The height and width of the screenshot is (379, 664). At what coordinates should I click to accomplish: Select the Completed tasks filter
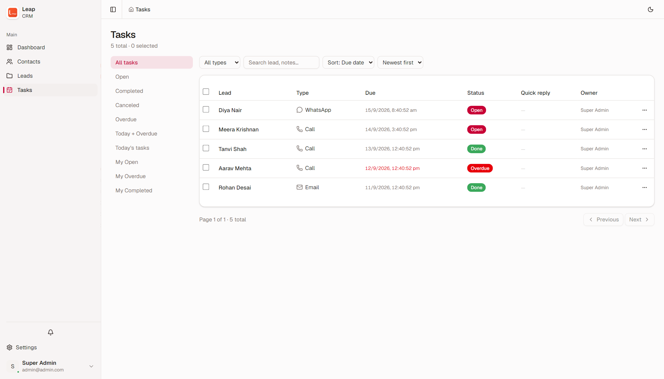coord(152,91)
